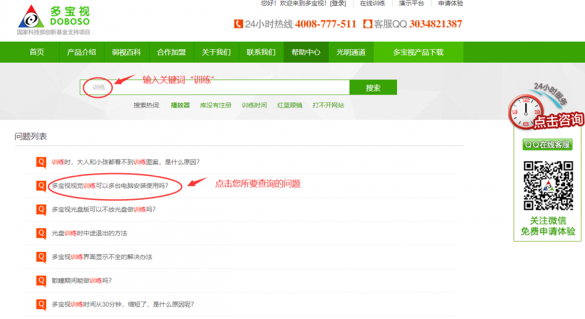Click the Q icon beside 多宝视光盘版可以不放光盘做训练吗
The width and height of the screenshot is (585, 319).
[41, 209]
